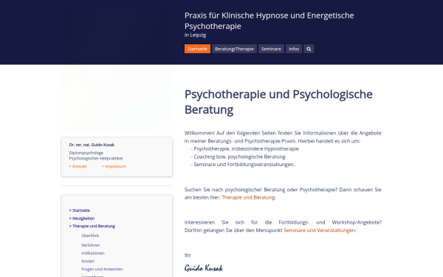Open the Überblick sidebar subitem
443x277 pixels.
coord(90,236)
